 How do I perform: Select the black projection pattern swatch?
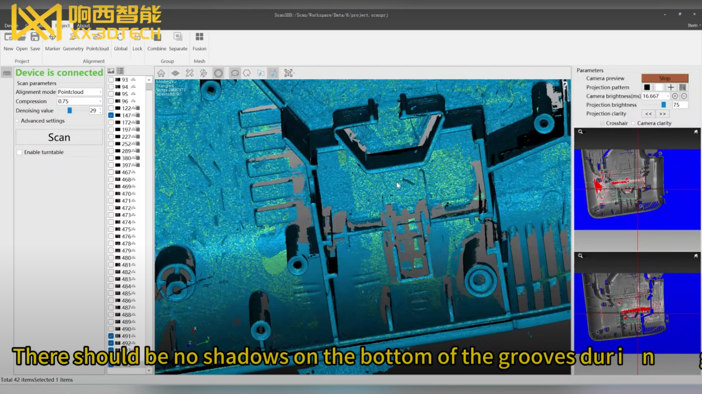pos(647,87)
